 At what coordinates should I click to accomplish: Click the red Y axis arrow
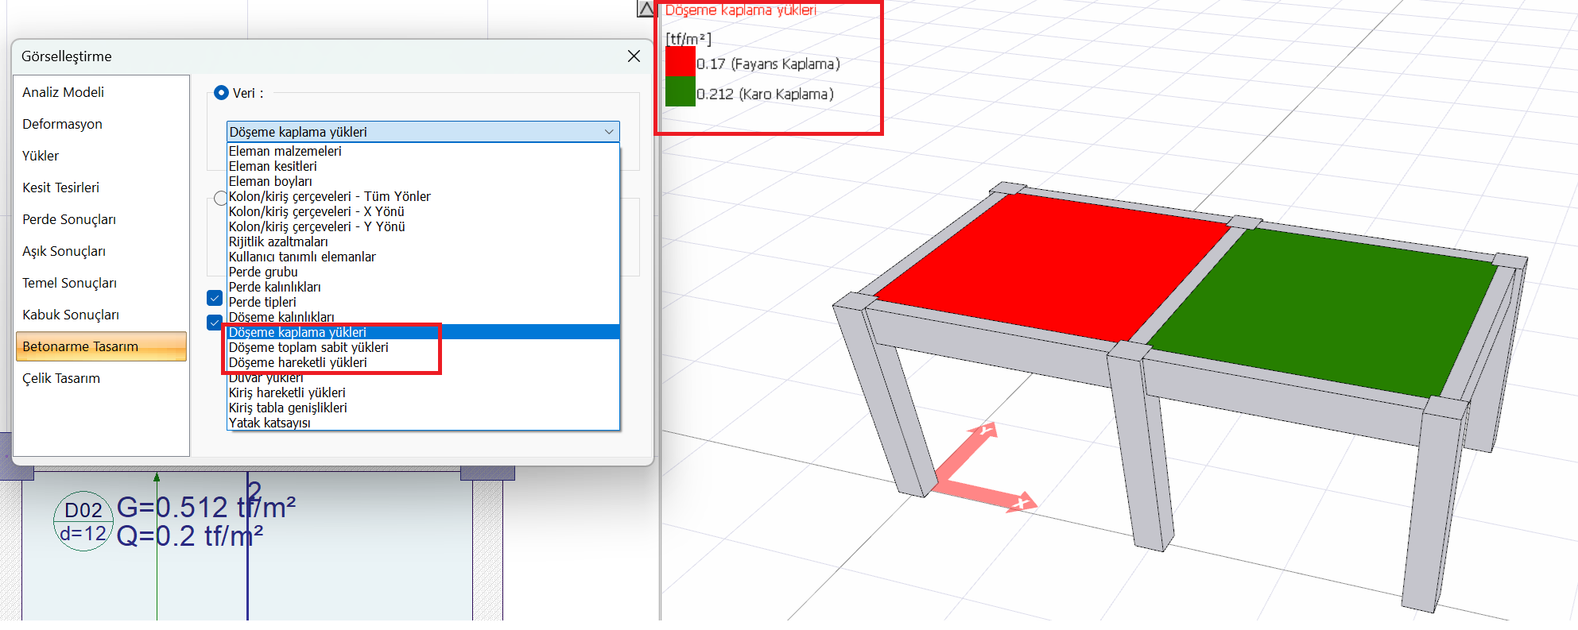984,431
